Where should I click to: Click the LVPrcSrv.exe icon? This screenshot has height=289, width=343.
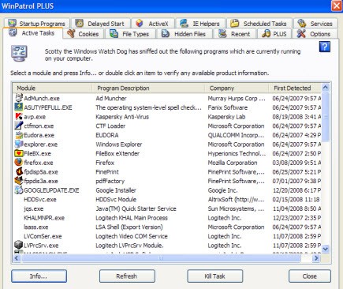[x=19, y=245]
